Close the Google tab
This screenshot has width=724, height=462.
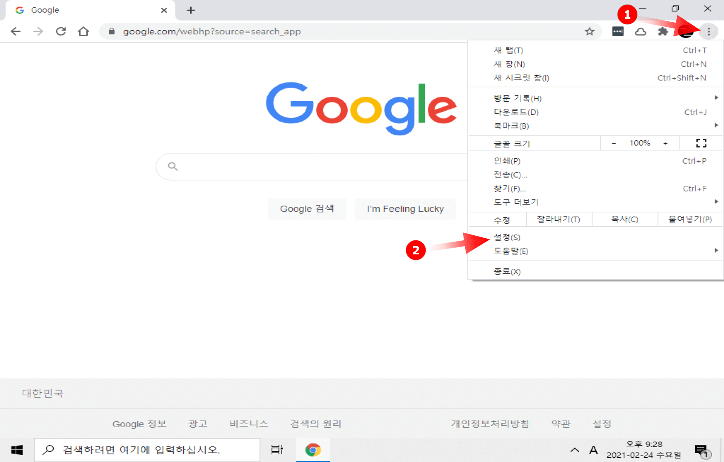tap(164, 10)
